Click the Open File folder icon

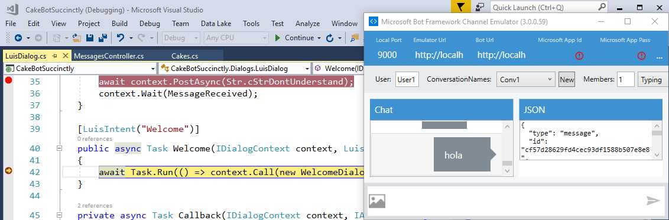coord(77,38)
